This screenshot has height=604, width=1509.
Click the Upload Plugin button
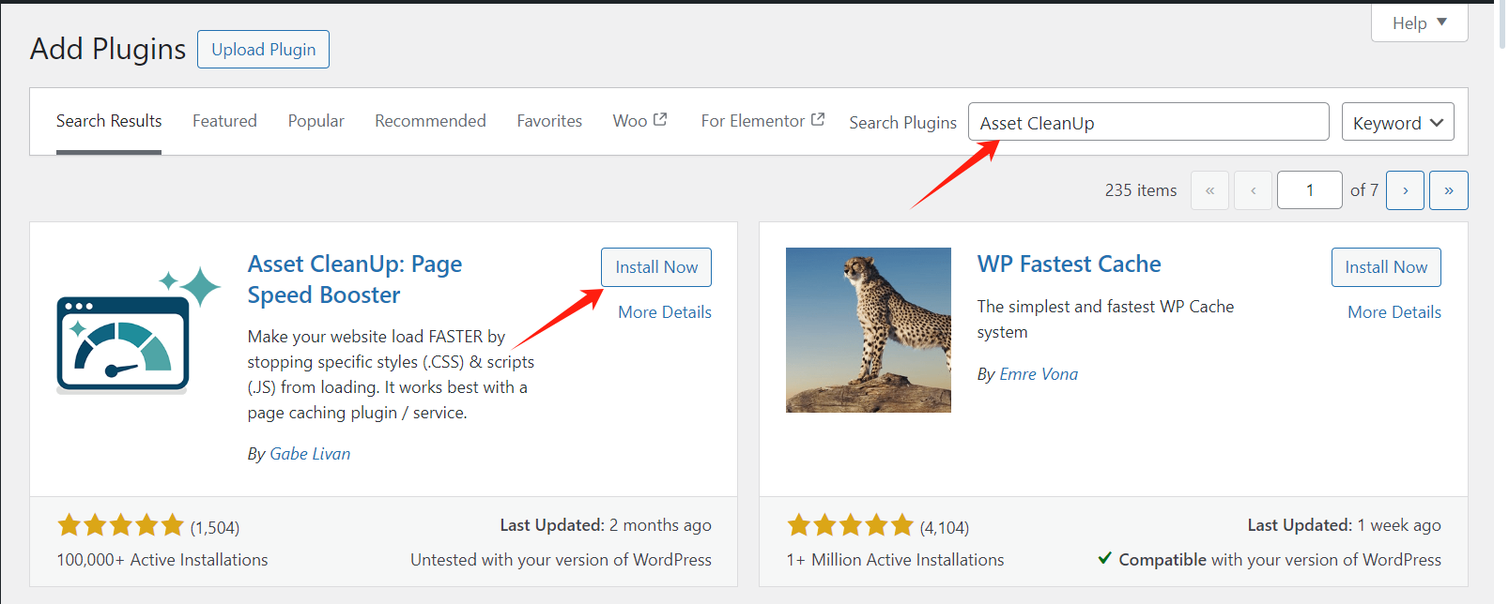click(x=263, y=50)
